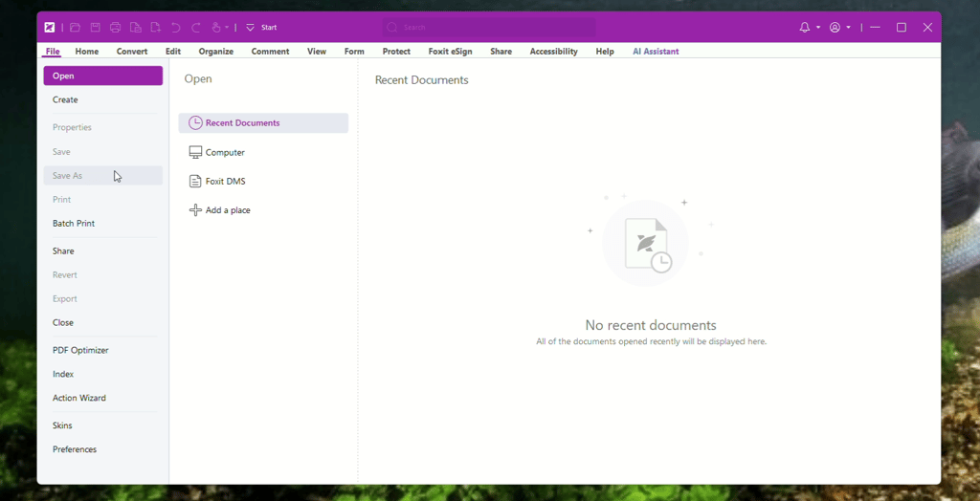This screenshot has height=501, width=980.
Task: Expand the notification bell dropdown arrow
Action: 818,28
